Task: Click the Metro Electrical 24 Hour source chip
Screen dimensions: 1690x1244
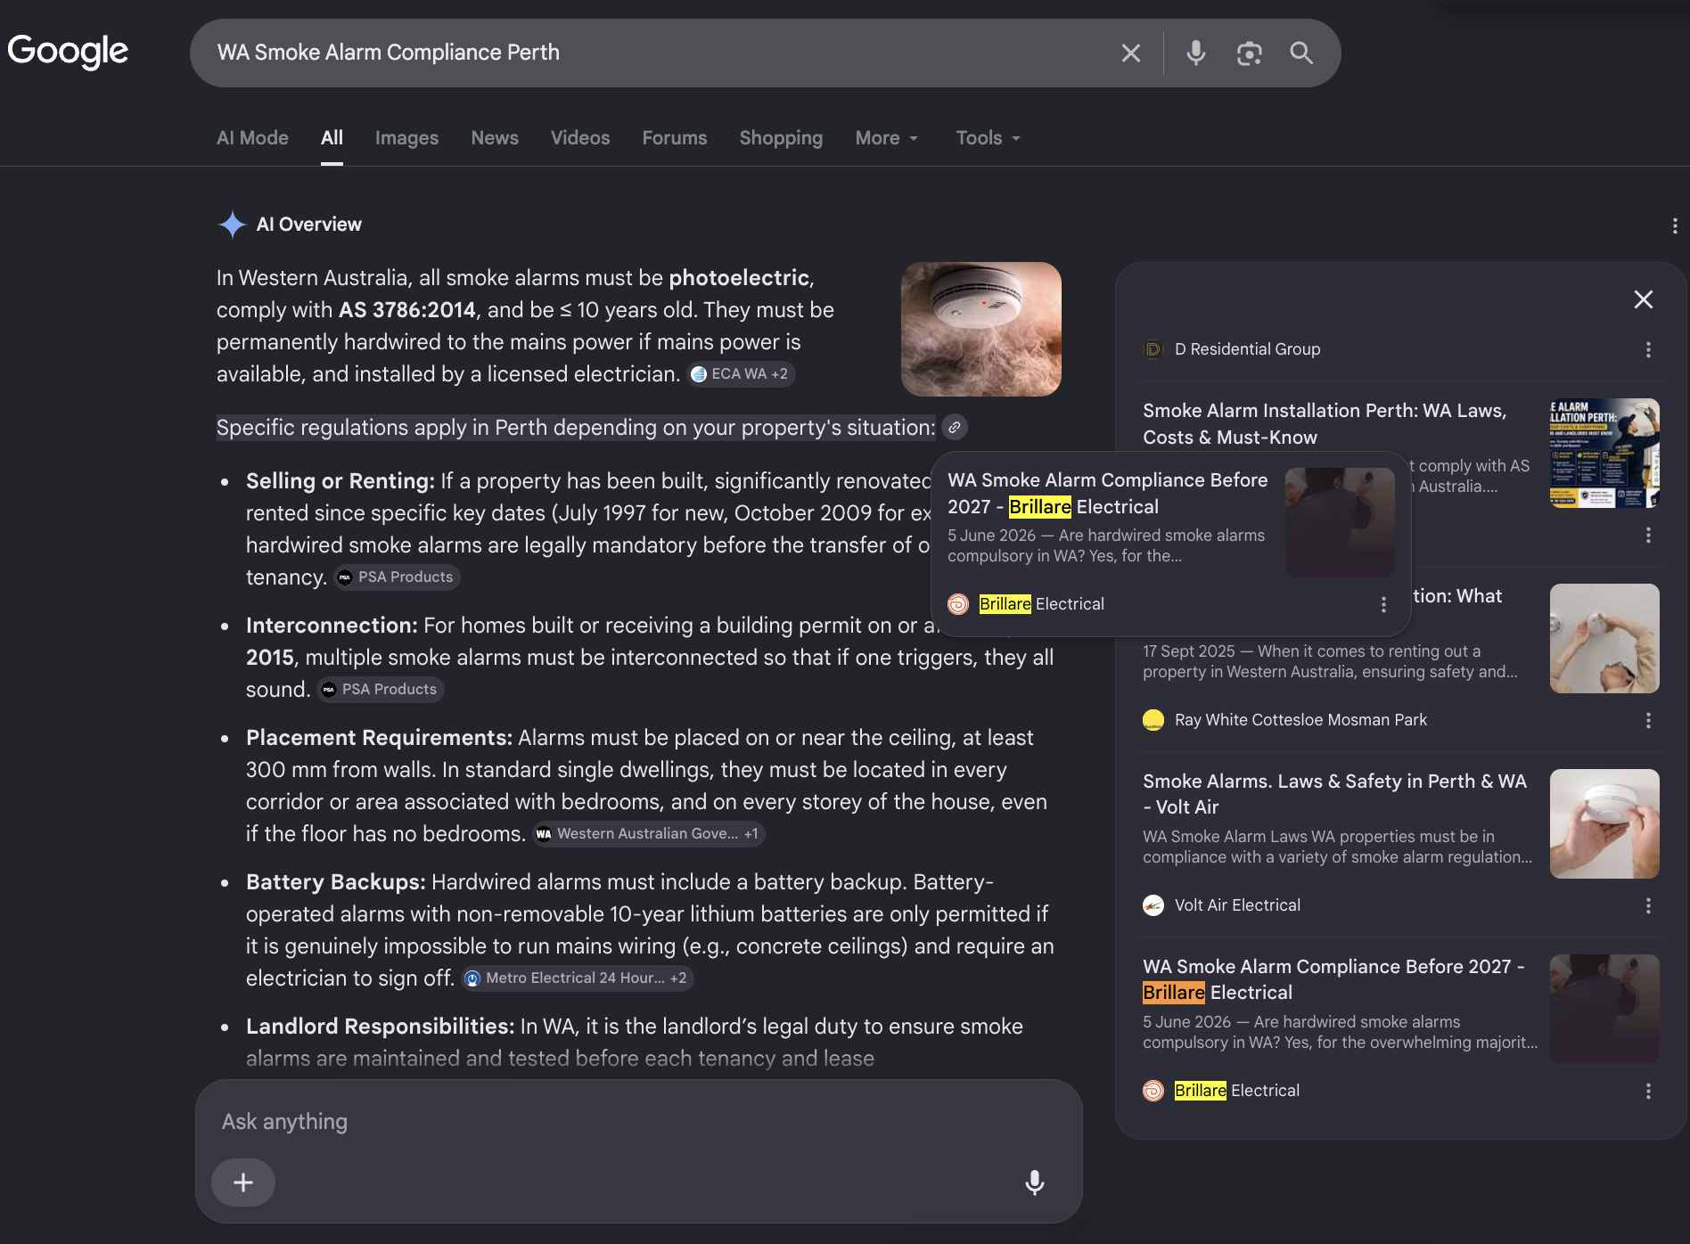Action: [577, 978]
